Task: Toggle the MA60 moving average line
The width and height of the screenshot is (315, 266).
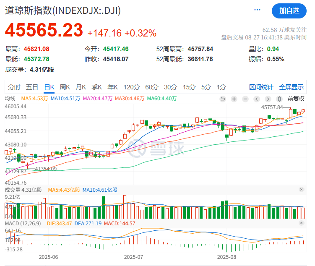Action: [x=161, y=99]
